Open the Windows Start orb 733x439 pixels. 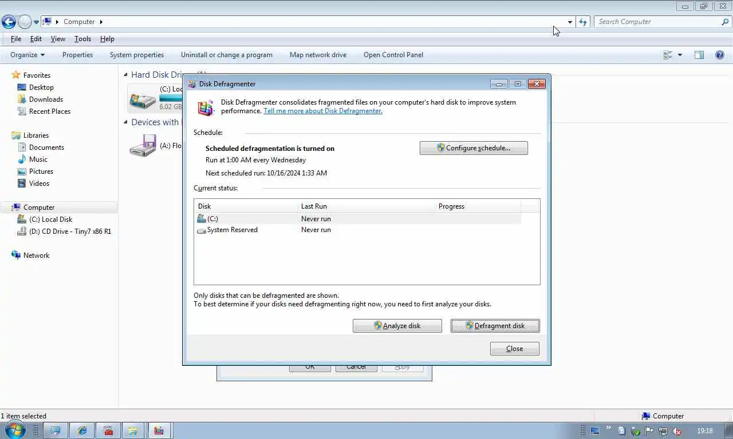[15, 430]
